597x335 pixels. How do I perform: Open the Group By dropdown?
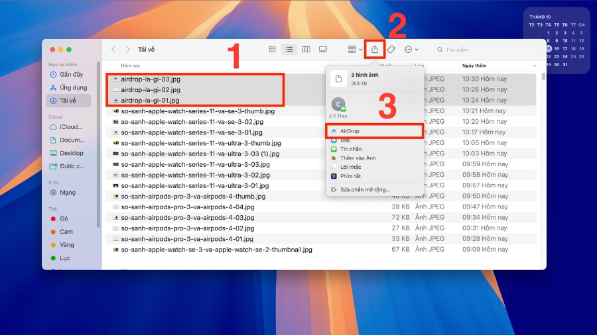pos(355,50)
